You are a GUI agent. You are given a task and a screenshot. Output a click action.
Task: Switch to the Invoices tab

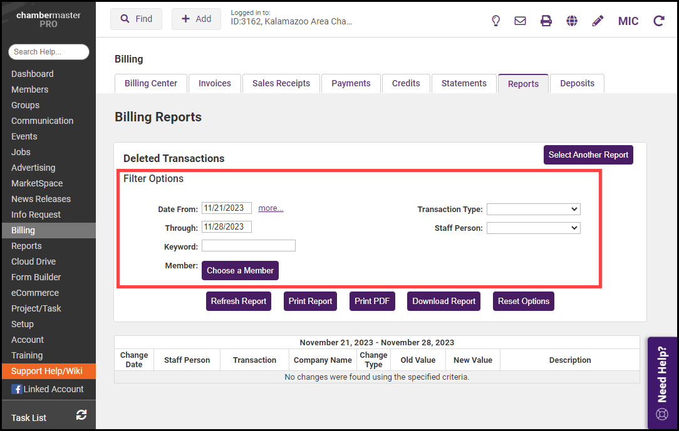[215, 83]
